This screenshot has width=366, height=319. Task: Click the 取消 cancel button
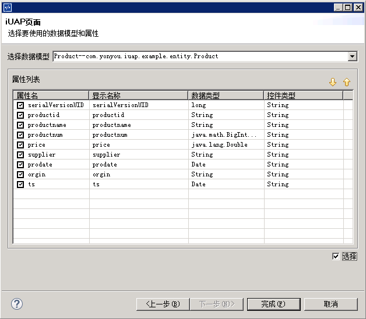(x=330, y=304)
